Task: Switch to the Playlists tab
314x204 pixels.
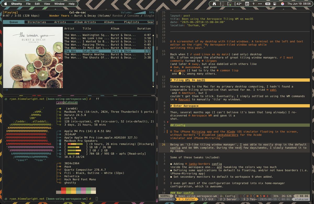Action: [132, 22]
